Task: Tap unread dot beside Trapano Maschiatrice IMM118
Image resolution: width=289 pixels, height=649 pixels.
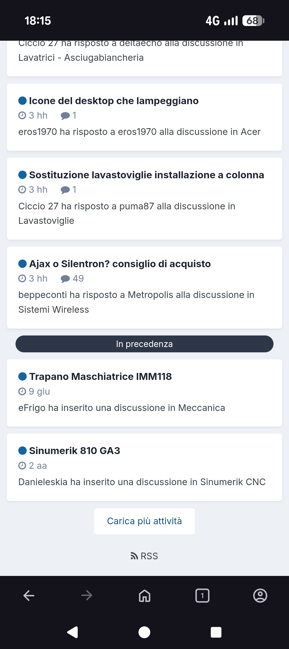Action: [22, 376]
